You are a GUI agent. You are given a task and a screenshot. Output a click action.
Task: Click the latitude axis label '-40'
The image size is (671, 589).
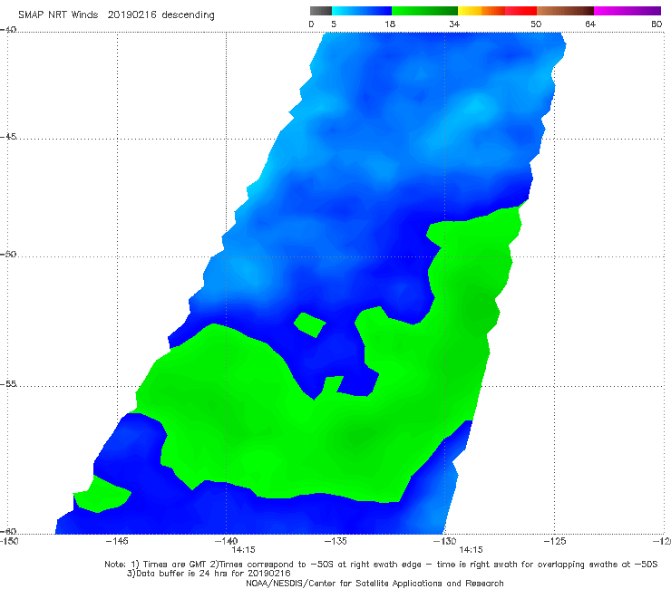pos(8,29)
